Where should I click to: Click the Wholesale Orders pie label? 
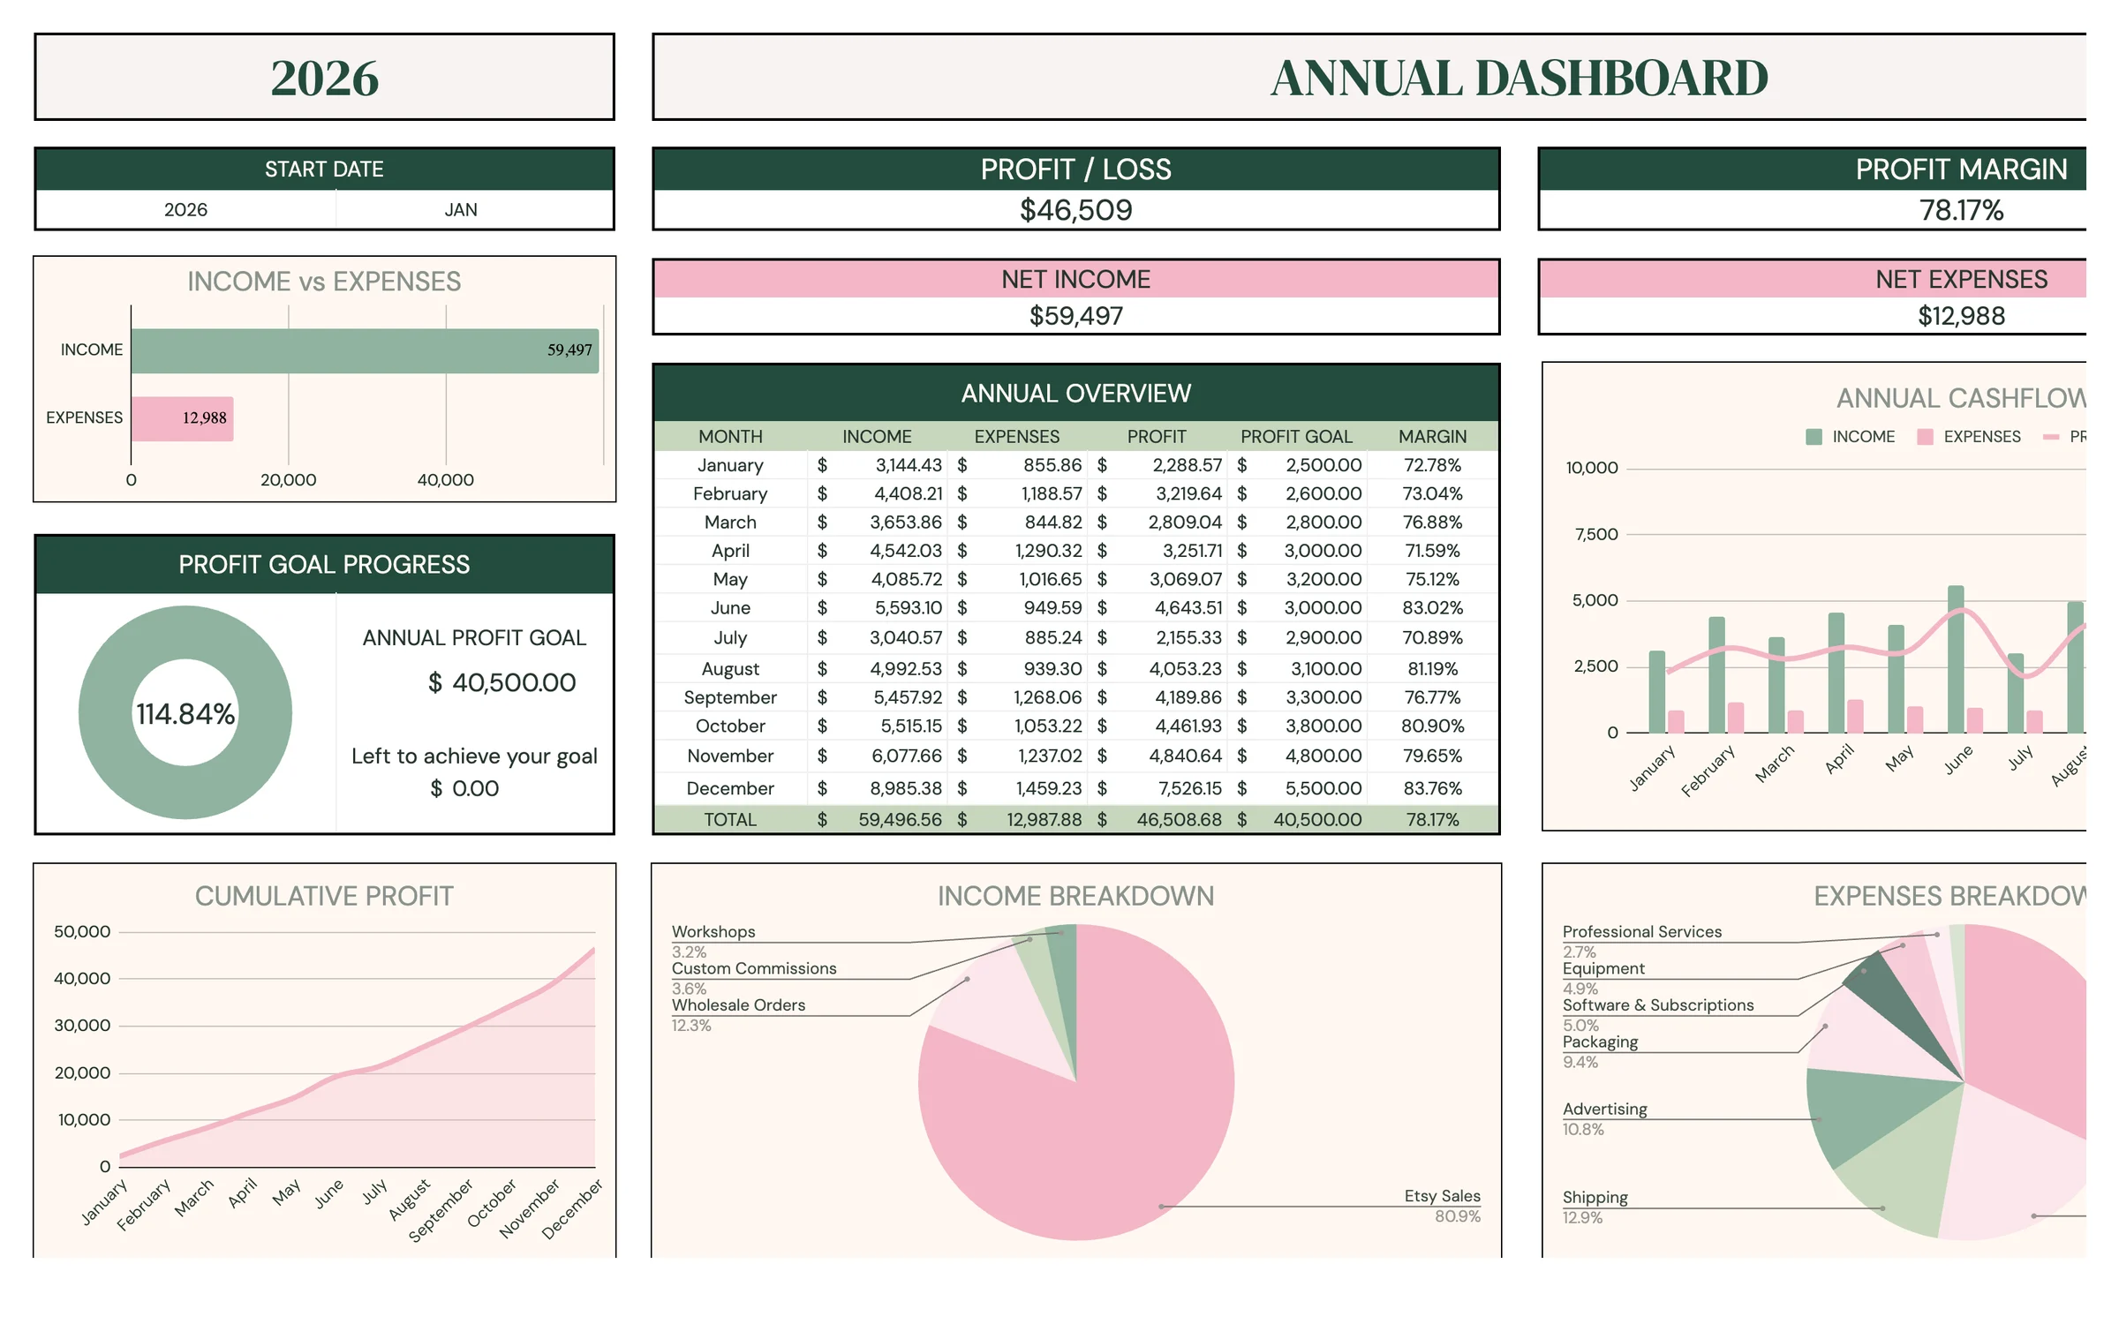tap(738, 1005)
